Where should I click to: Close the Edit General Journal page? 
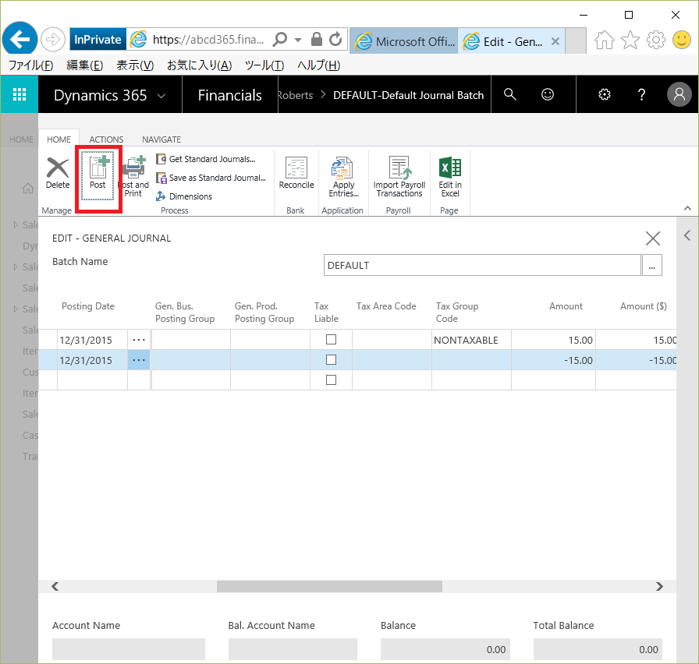click(653, 238)
